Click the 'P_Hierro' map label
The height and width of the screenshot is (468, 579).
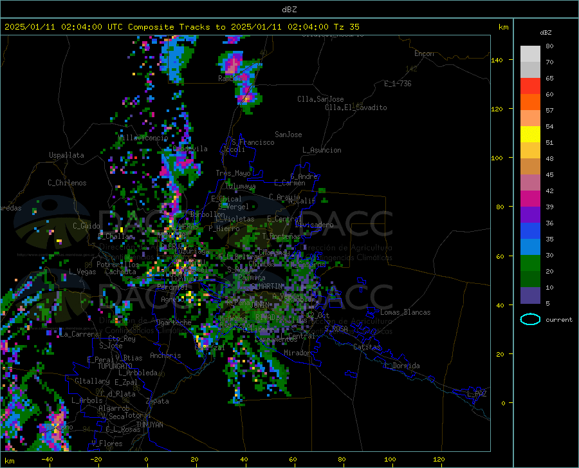(224, 229)
